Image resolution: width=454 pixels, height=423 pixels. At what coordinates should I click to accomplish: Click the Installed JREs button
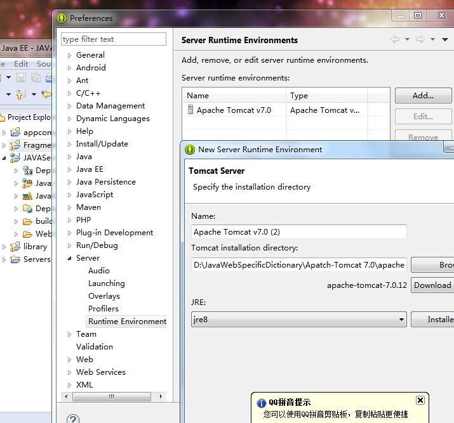432,319
